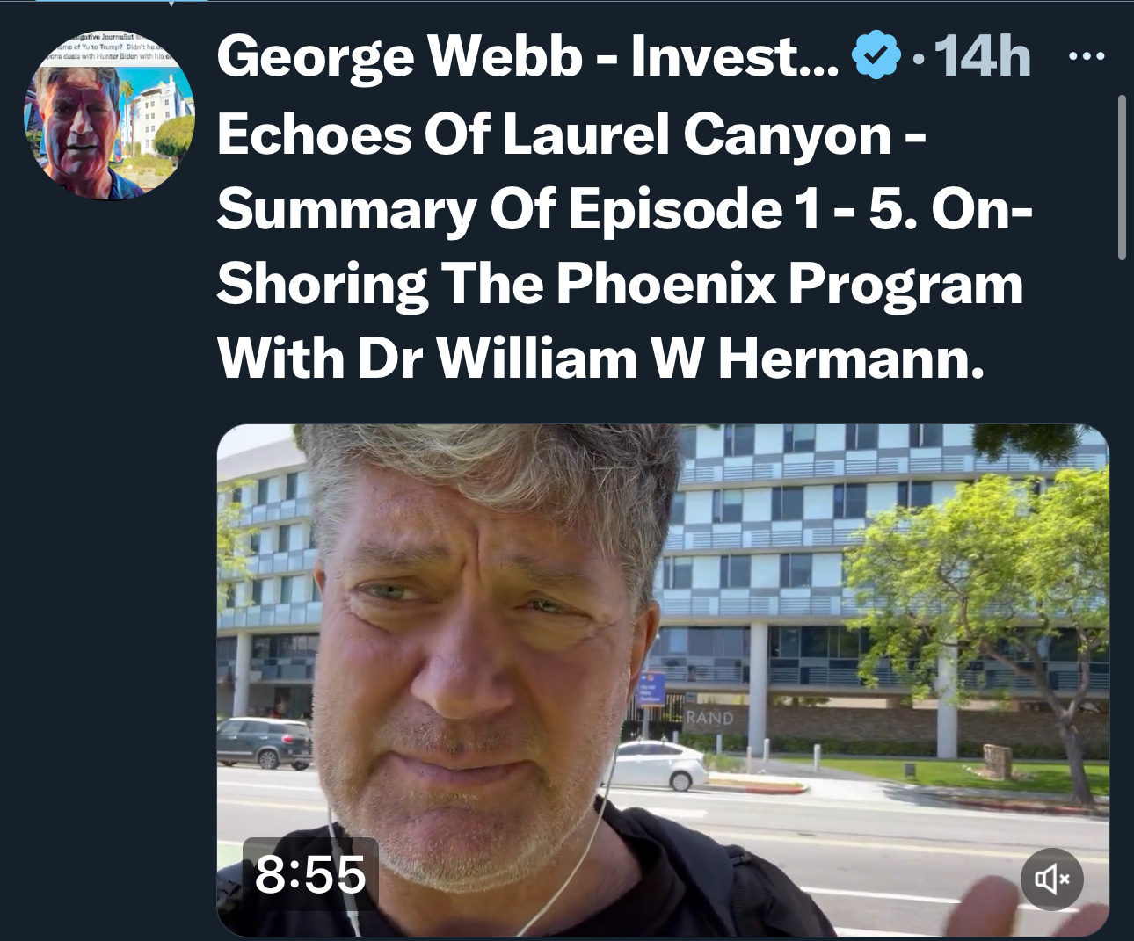
Task: Click the vertical scrollbar thumb at right edge
Action: (x=1122, y=177)
